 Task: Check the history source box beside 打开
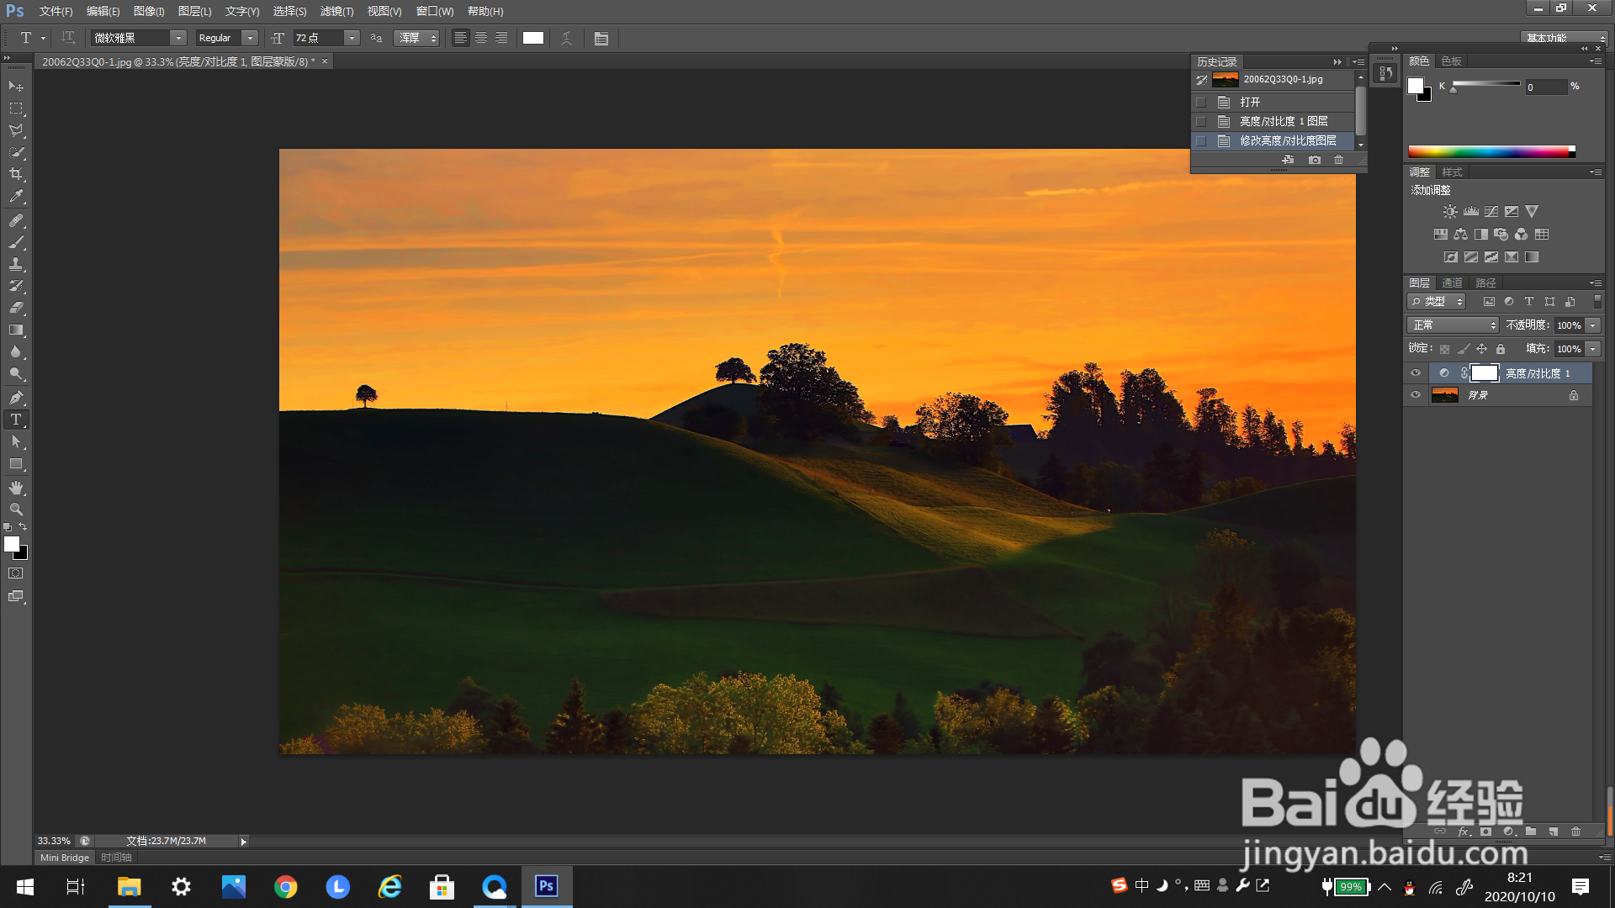click(1201, 102)
